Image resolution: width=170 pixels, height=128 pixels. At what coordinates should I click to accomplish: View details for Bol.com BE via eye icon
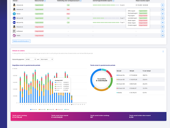[x=163, y=18]
